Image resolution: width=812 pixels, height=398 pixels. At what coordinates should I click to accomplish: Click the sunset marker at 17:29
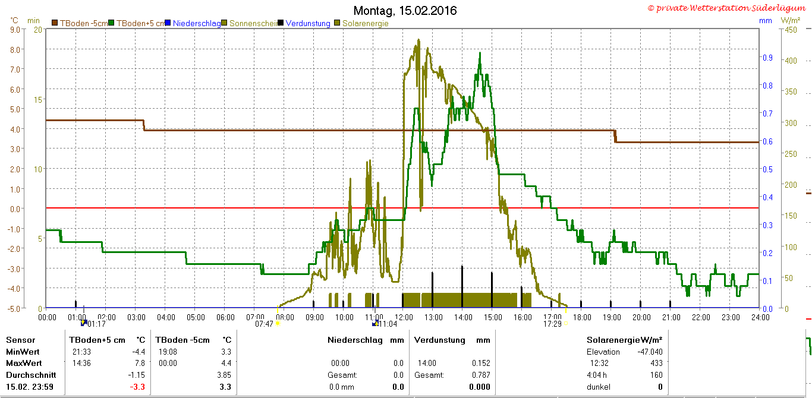point(566,324)
